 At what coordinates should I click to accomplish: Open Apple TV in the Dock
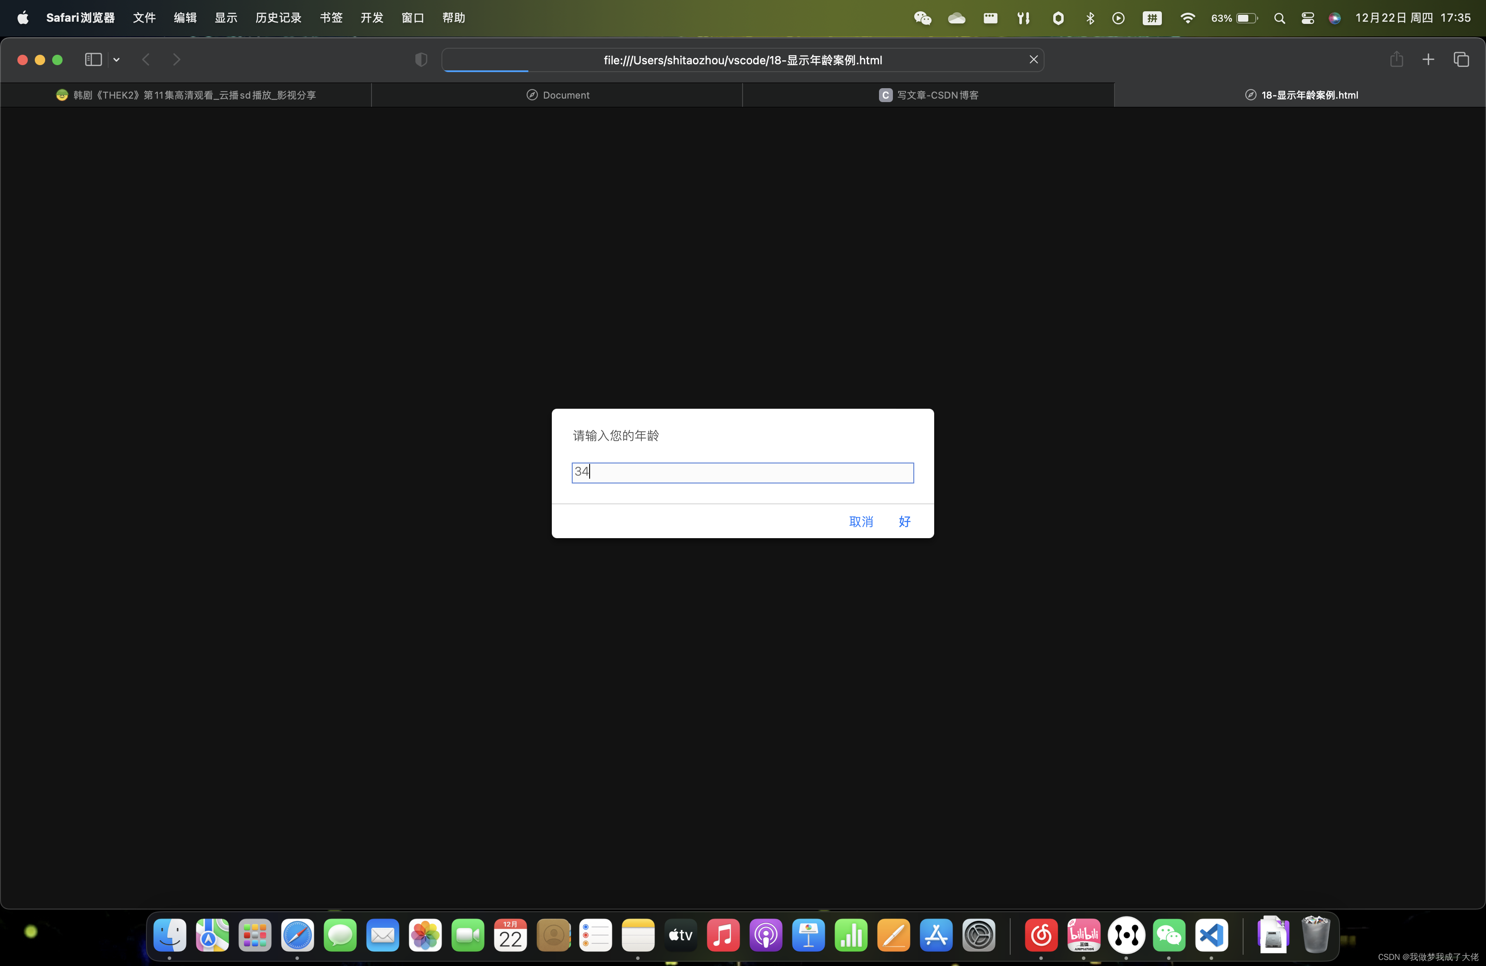coord(680,935)
